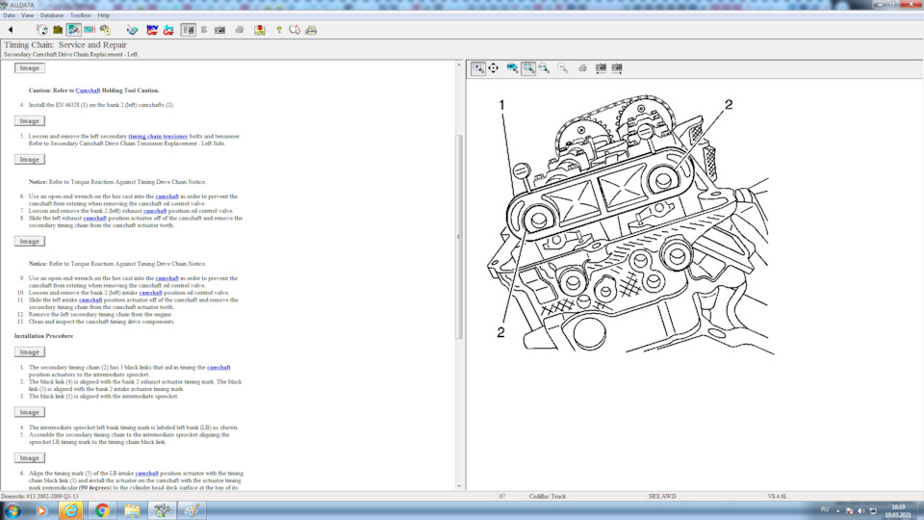Click the RU language indicator in system tray
This screenshot has height=520, width=924.
click(x=824, y=509)
